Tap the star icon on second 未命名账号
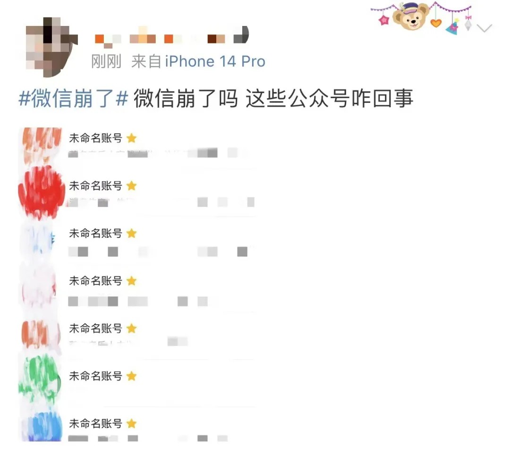The height and width of the screenshot is (454, 510). coord(131,186)
